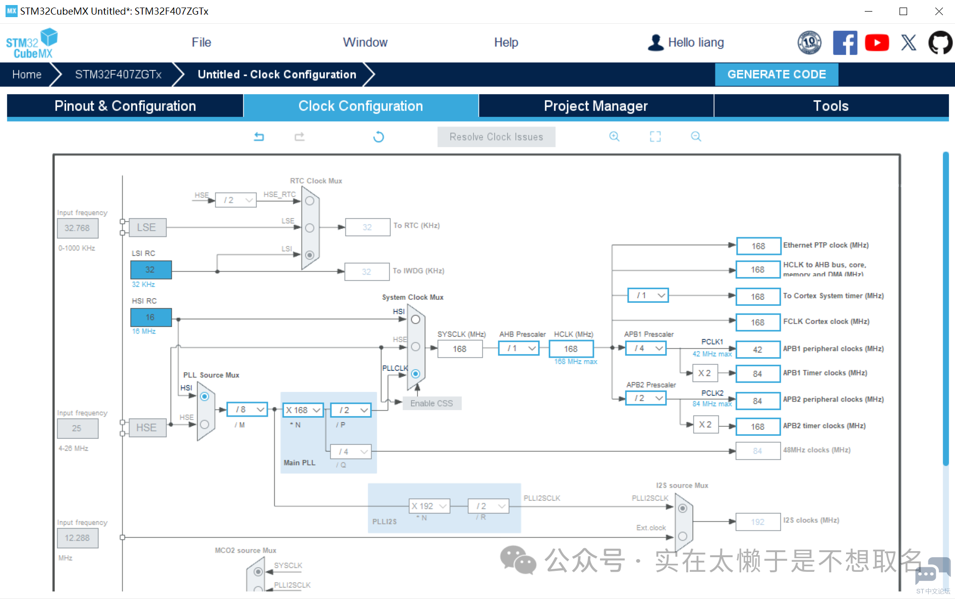Screen dimensions: 955x599
Task: Switch to Clock Configuration tab
Action: click(361, 106)
